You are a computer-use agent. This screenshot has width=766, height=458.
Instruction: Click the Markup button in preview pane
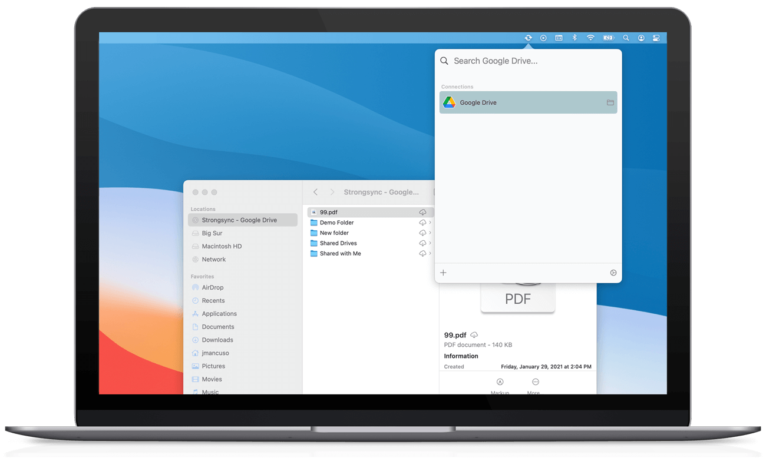pos(500,386)
